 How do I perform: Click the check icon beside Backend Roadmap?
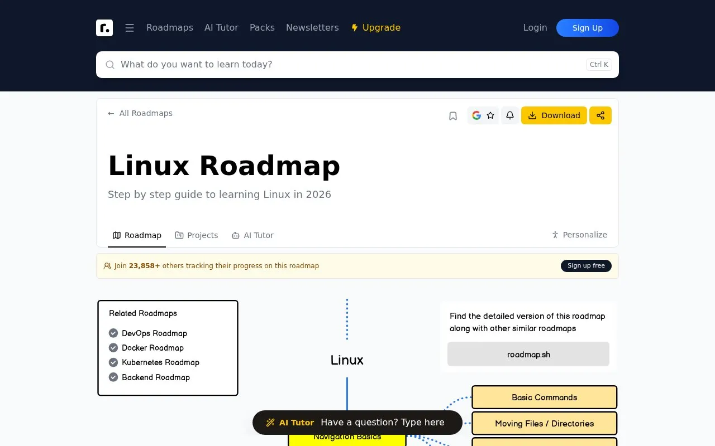113,377
